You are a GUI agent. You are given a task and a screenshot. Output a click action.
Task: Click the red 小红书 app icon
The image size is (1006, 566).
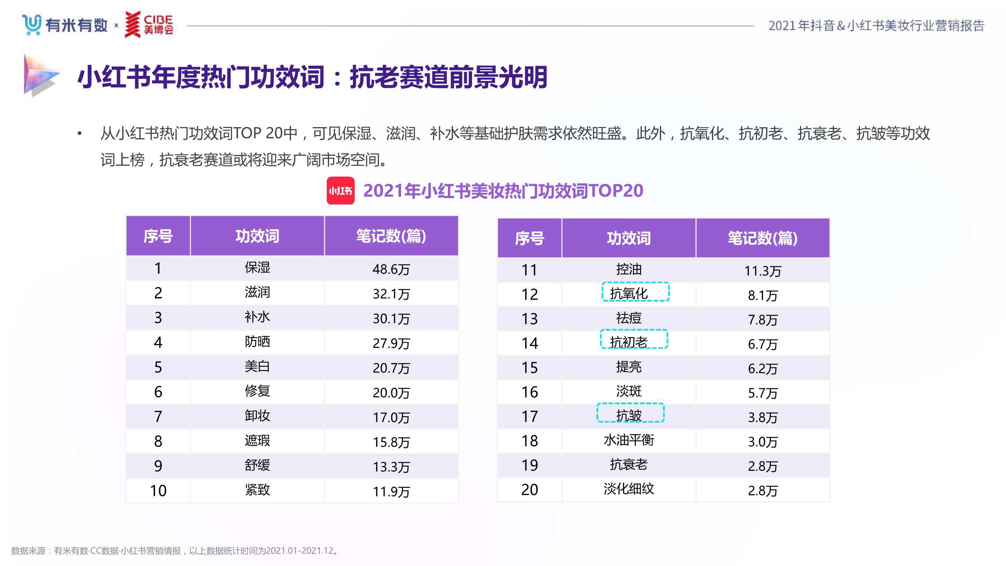[340, 191]
